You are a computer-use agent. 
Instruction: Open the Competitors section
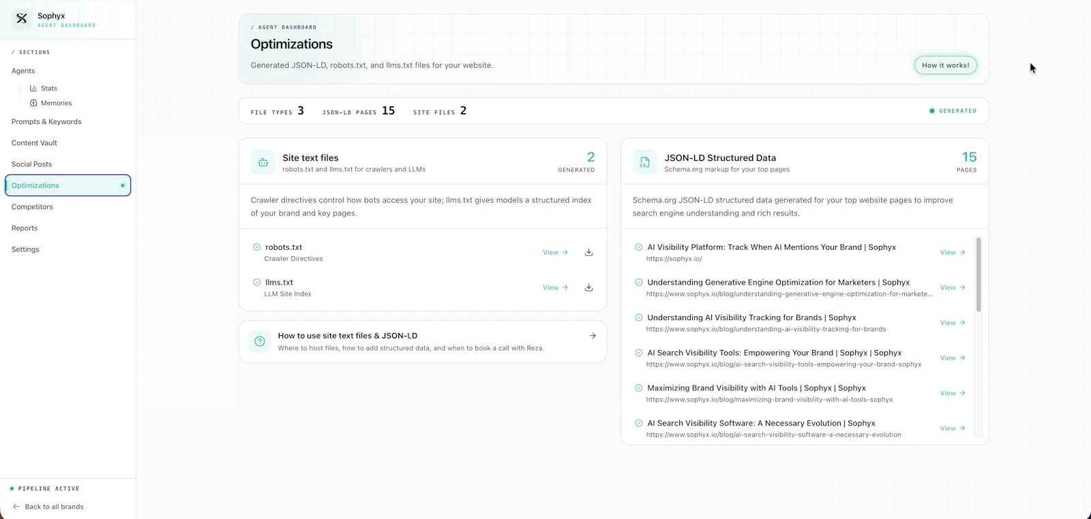pos(32,207)
